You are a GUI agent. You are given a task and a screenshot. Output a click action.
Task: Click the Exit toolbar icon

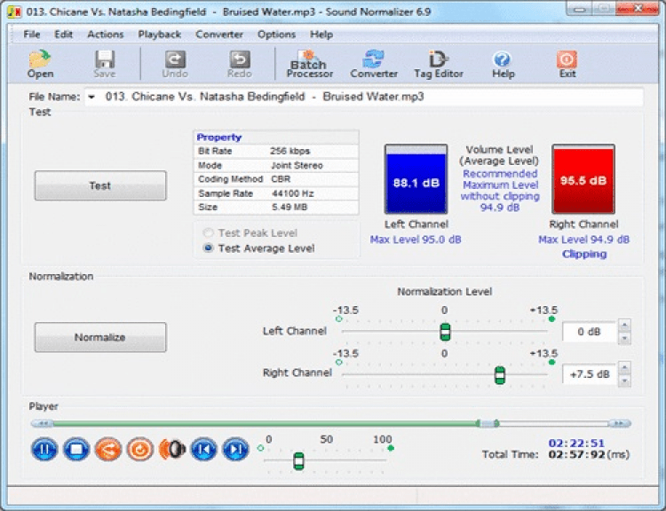[567, 63]
